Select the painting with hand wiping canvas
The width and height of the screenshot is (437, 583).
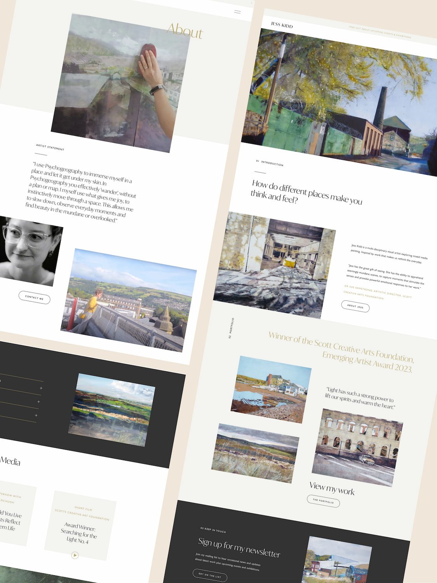[x=120, y=83]
